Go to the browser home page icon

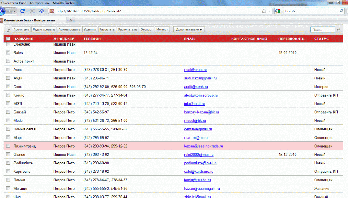(x=42, y=11)
